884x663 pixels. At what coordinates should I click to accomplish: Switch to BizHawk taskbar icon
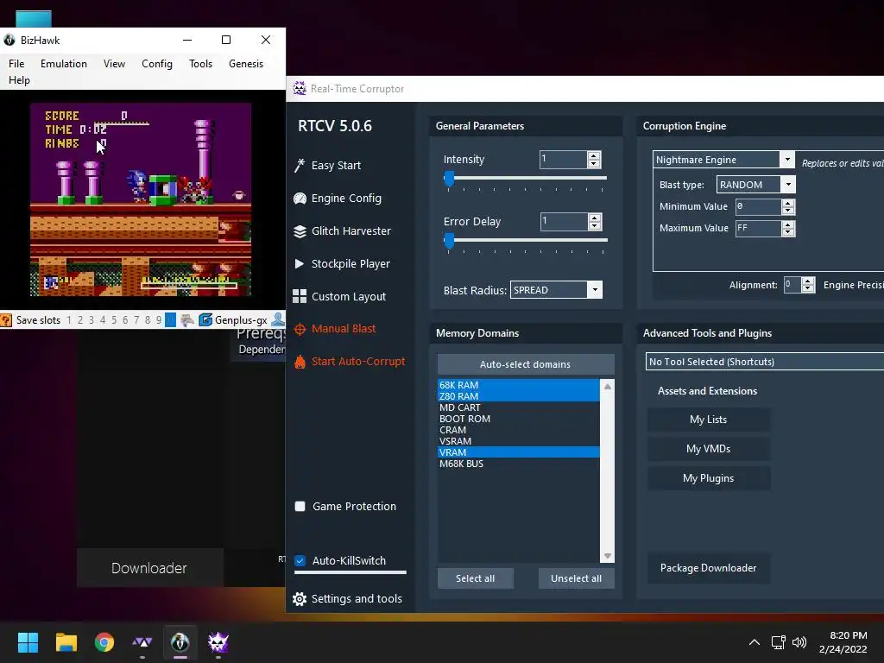[180, 642]
